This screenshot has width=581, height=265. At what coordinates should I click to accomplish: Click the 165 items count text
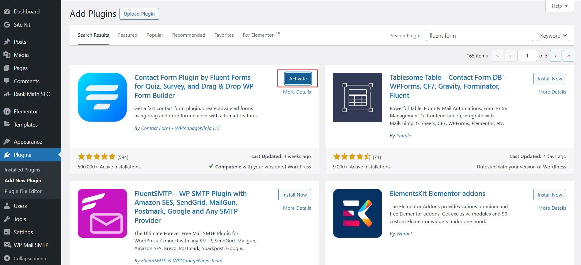click(477, 56)
